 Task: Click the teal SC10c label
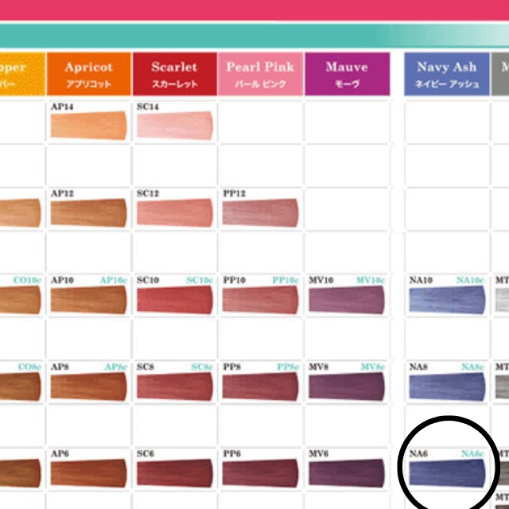(199, 280)
